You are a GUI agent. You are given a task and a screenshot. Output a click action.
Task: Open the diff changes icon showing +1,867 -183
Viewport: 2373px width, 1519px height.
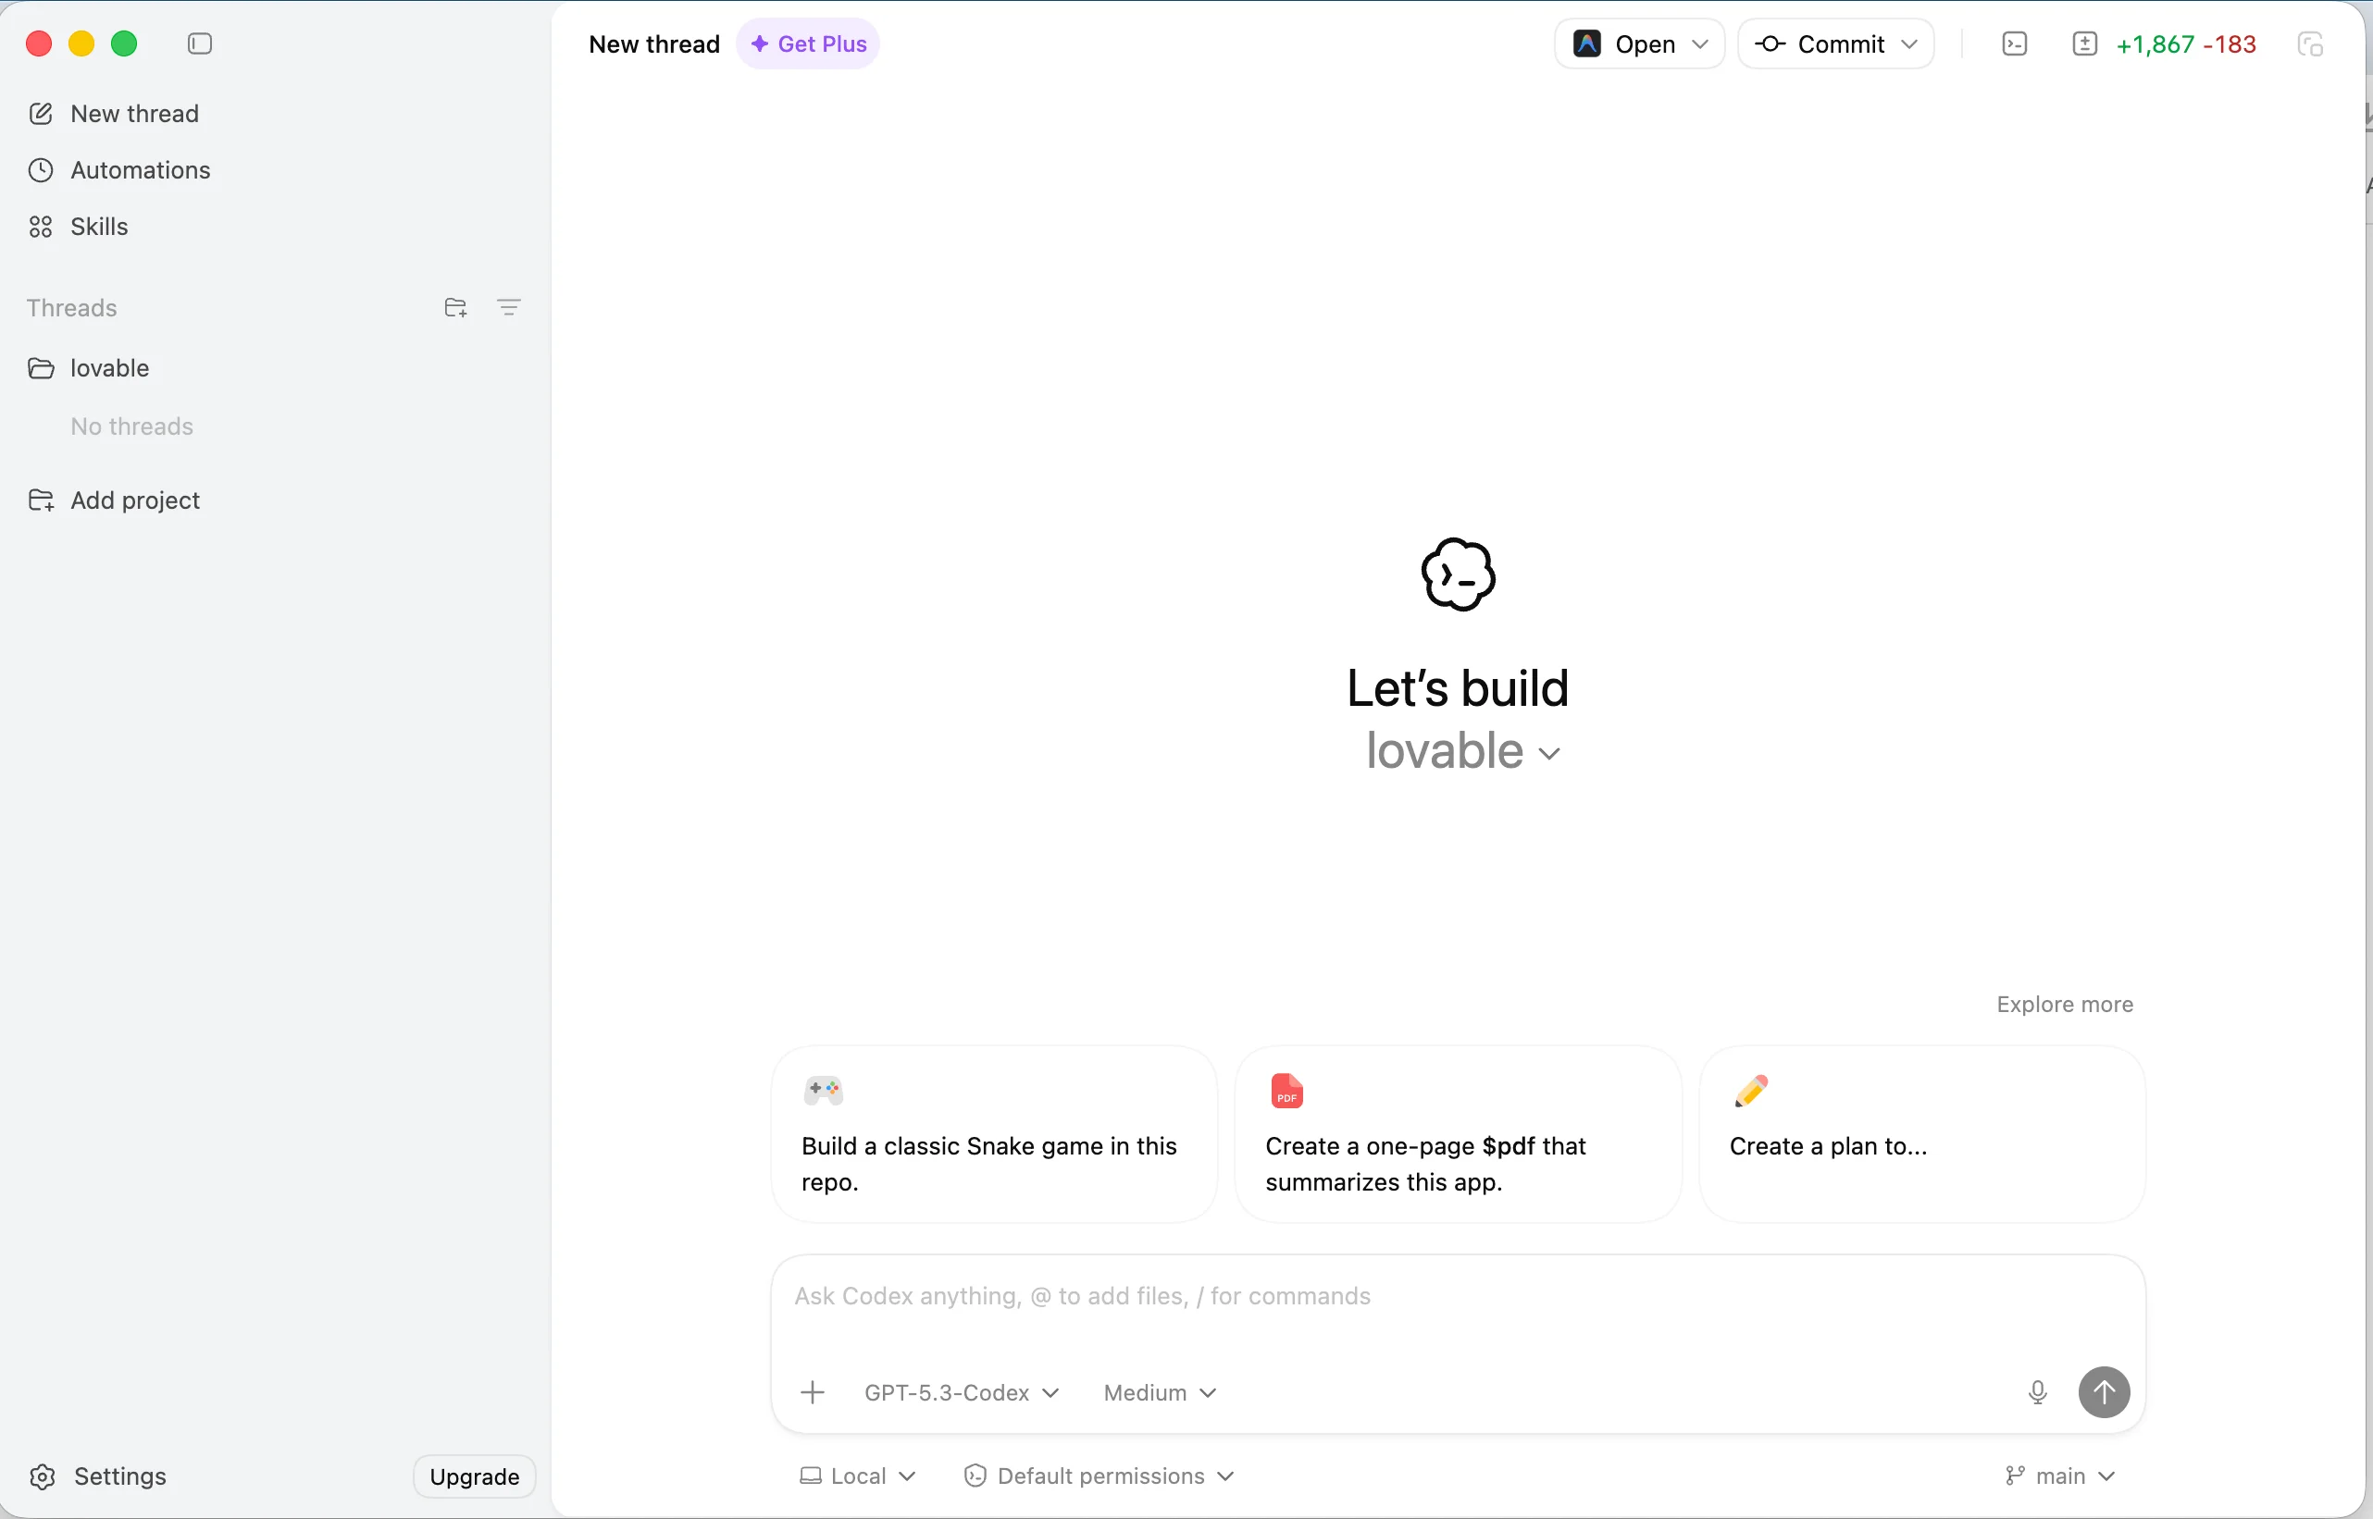2084,43
